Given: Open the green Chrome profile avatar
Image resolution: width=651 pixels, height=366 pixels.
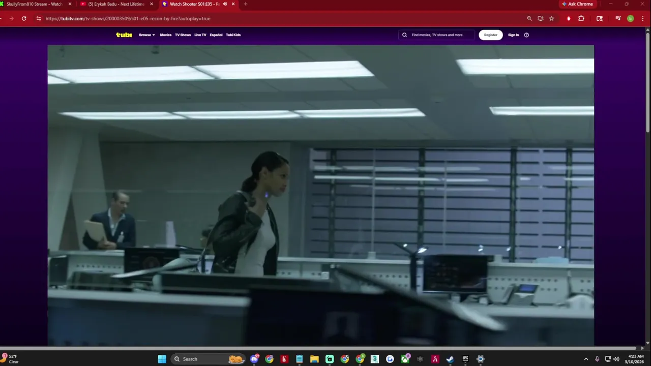Looking at the screenshot, I should [631, 18].
